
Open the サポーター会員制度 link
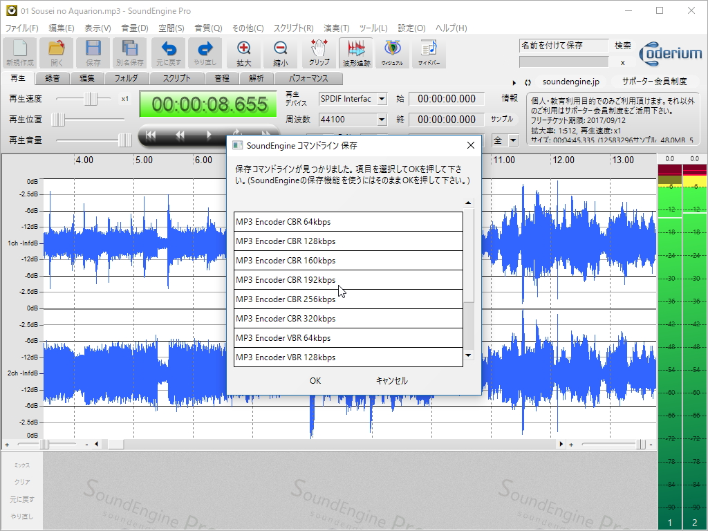pos(654,82)
